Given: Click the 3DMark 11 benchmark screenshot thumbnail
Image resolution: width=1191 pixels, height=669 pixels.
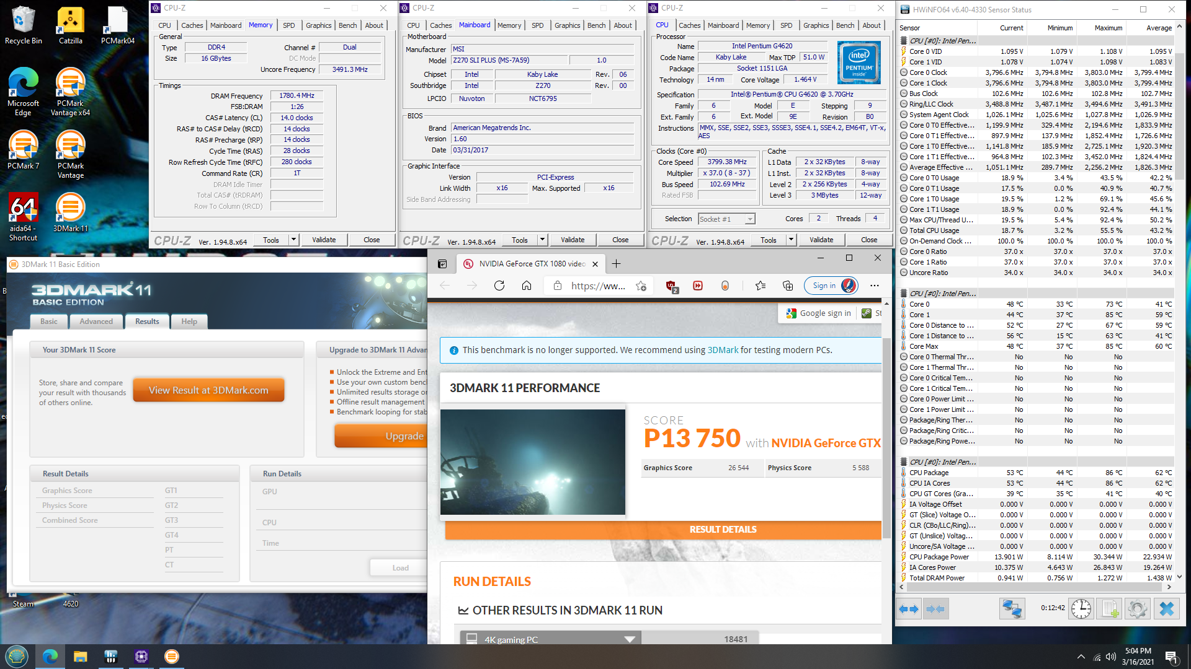Looking at the screenshot, I should click(533, 462).
